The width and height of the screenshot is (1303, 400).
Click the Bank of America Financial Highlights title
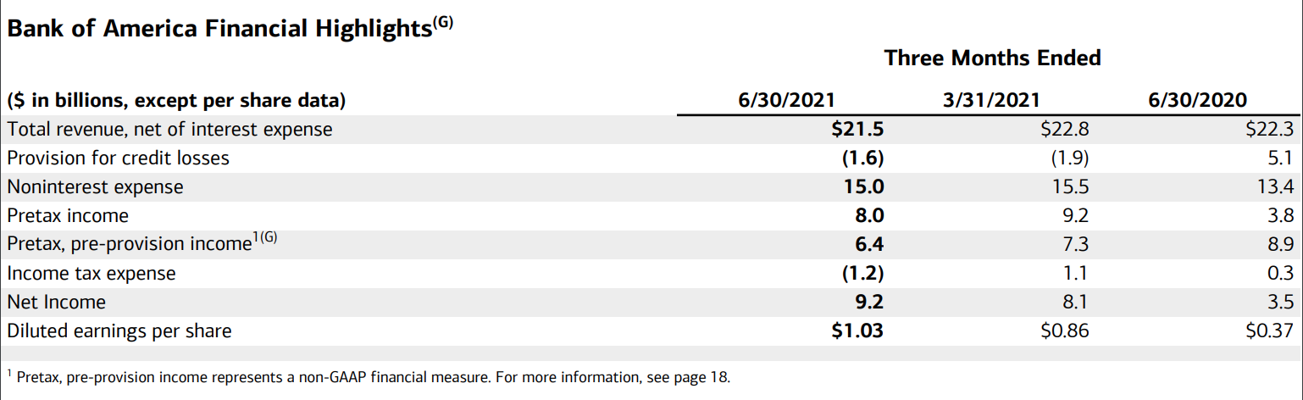click(230, 28)
